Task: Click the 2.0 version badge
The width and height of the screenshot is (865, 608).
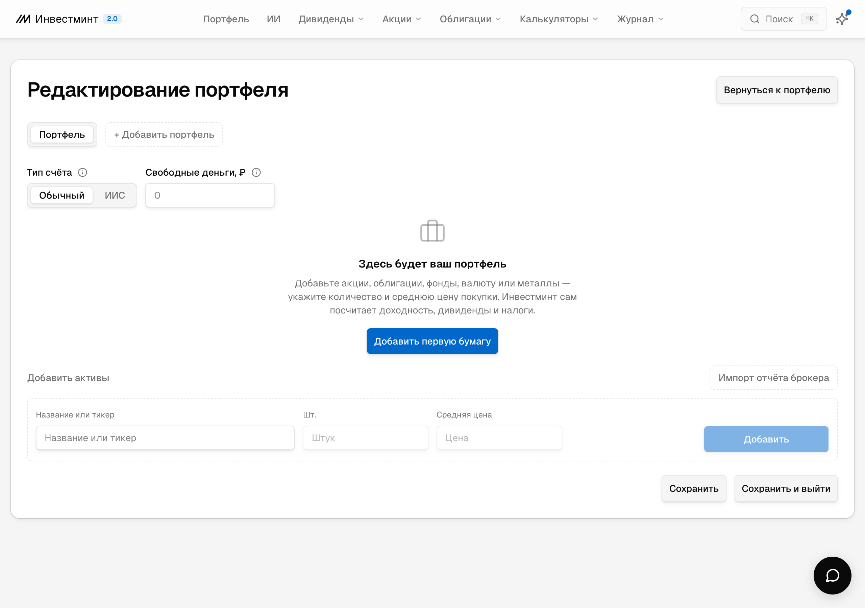Action: (x=112, y=19)
